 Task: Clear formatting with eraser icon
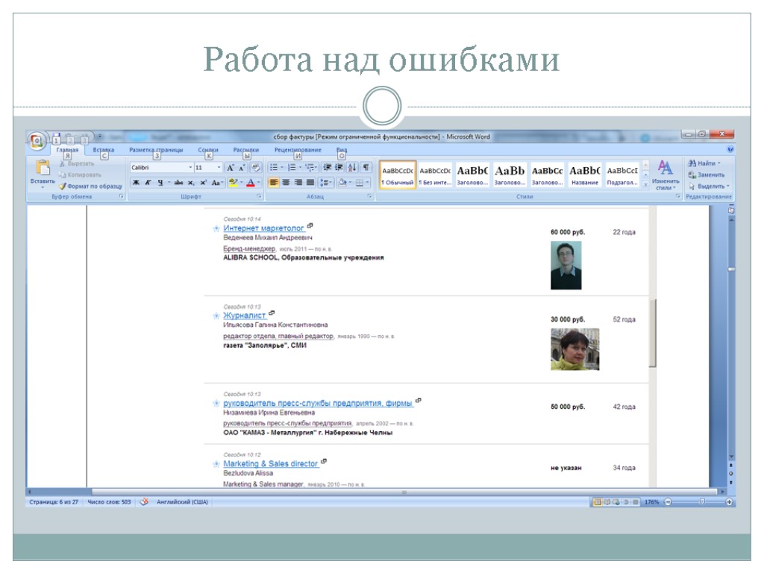coord(256,168)
